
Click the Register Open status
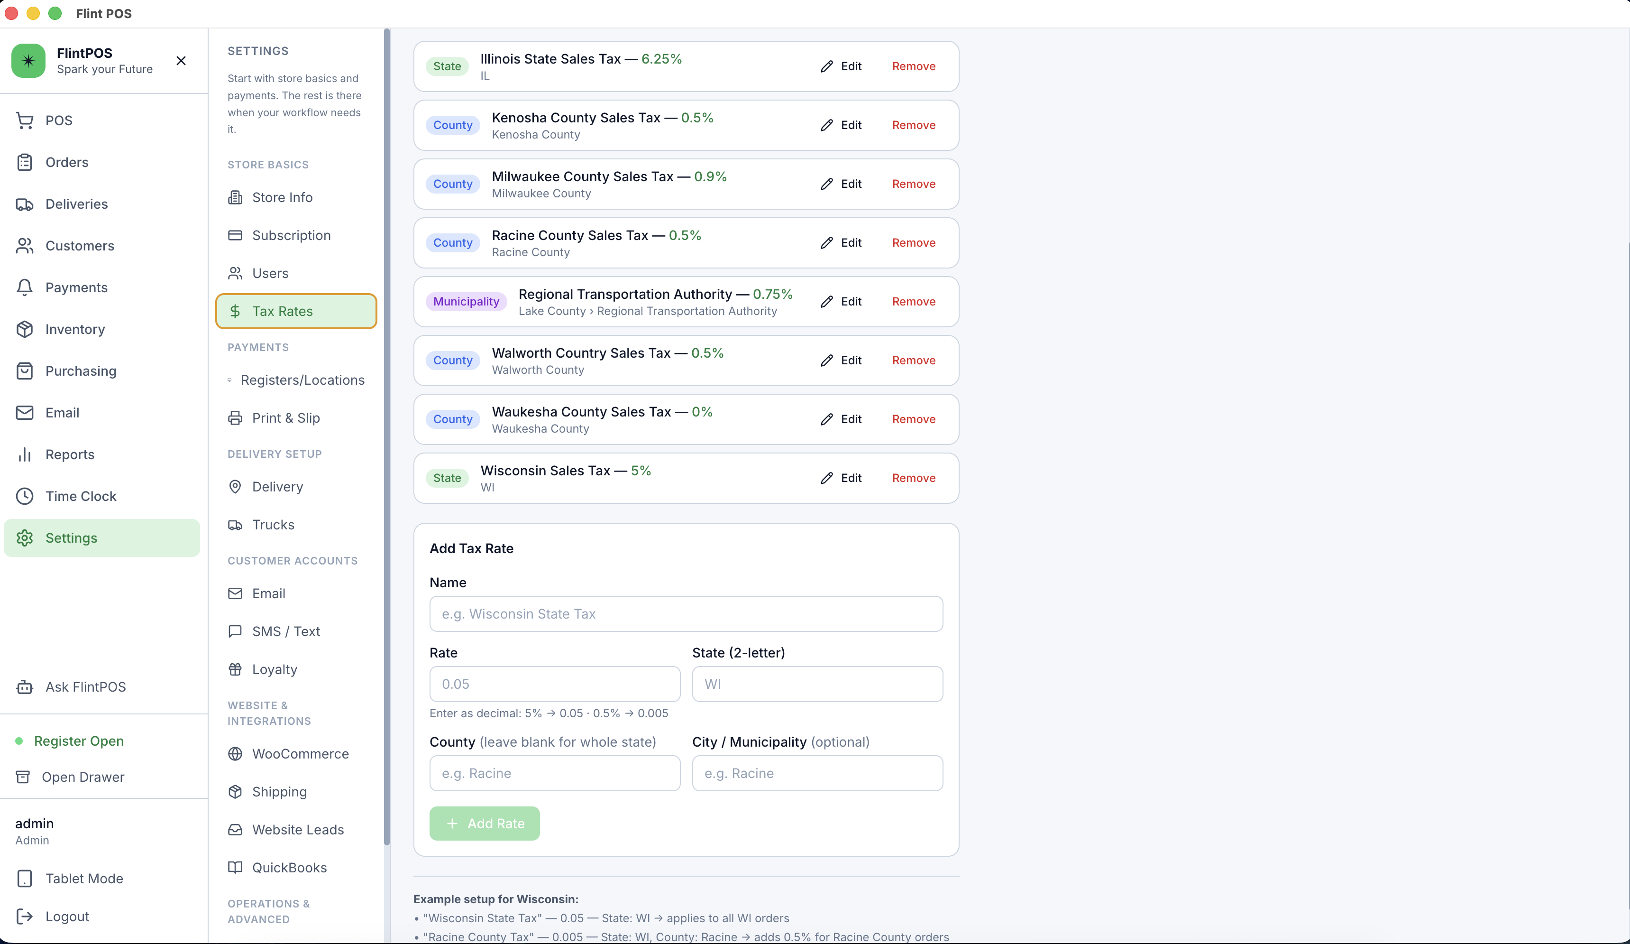point(79,741)
